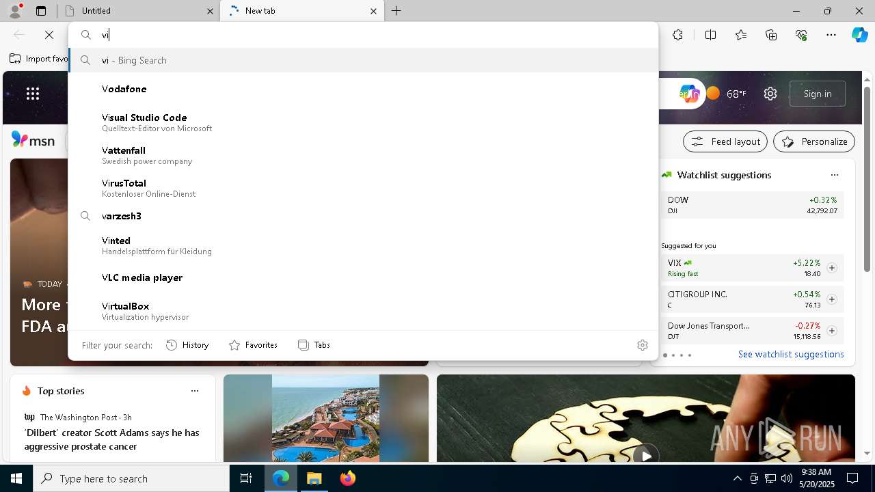Image resolution: width=875 pixels, height=492 pixels.
Task: Play the puzzle video
Action: point(646,454)
